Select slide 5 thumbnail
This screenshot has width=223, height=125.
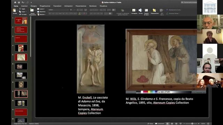21,57
